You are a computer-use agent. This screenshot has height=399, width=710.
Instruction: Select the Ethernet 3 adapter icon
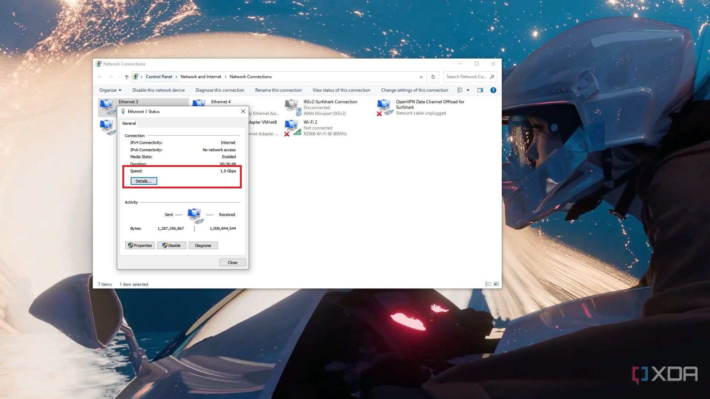tap(108, 107)
